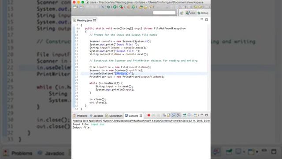This screenshot has width=282, height=159.
Task: Click the while (in.hasNext()) line
Action: click(x=106, y=83)
